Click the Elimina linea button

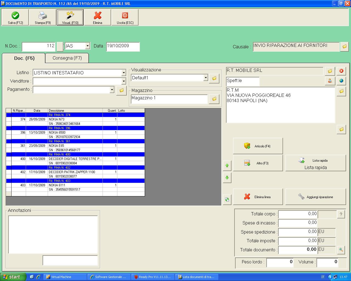click(258, 197)
